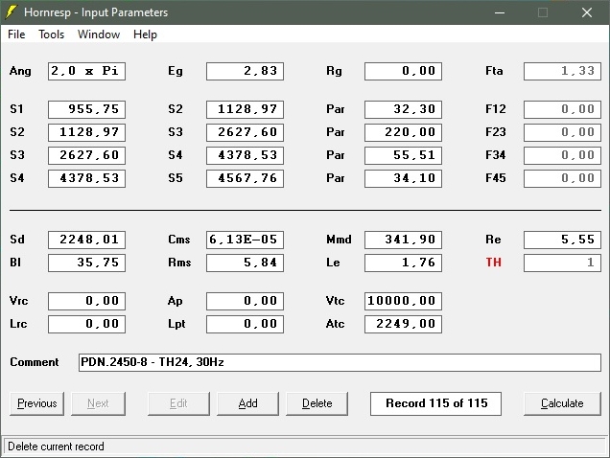Open the Tools menu
Screen dimensions: 610x458
pyautogui.click(x=51, y=34)
